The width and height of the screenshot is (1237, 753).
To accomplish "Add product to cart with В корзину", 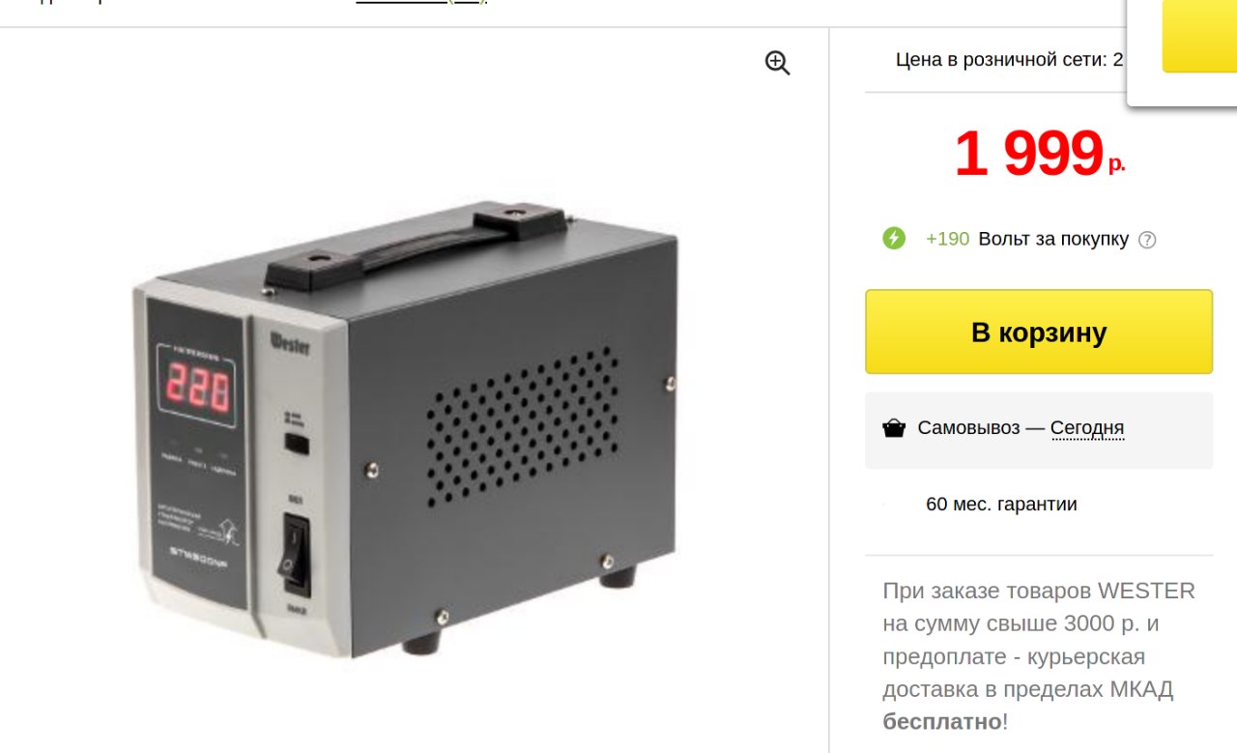I will click(x=1039, y=332).
